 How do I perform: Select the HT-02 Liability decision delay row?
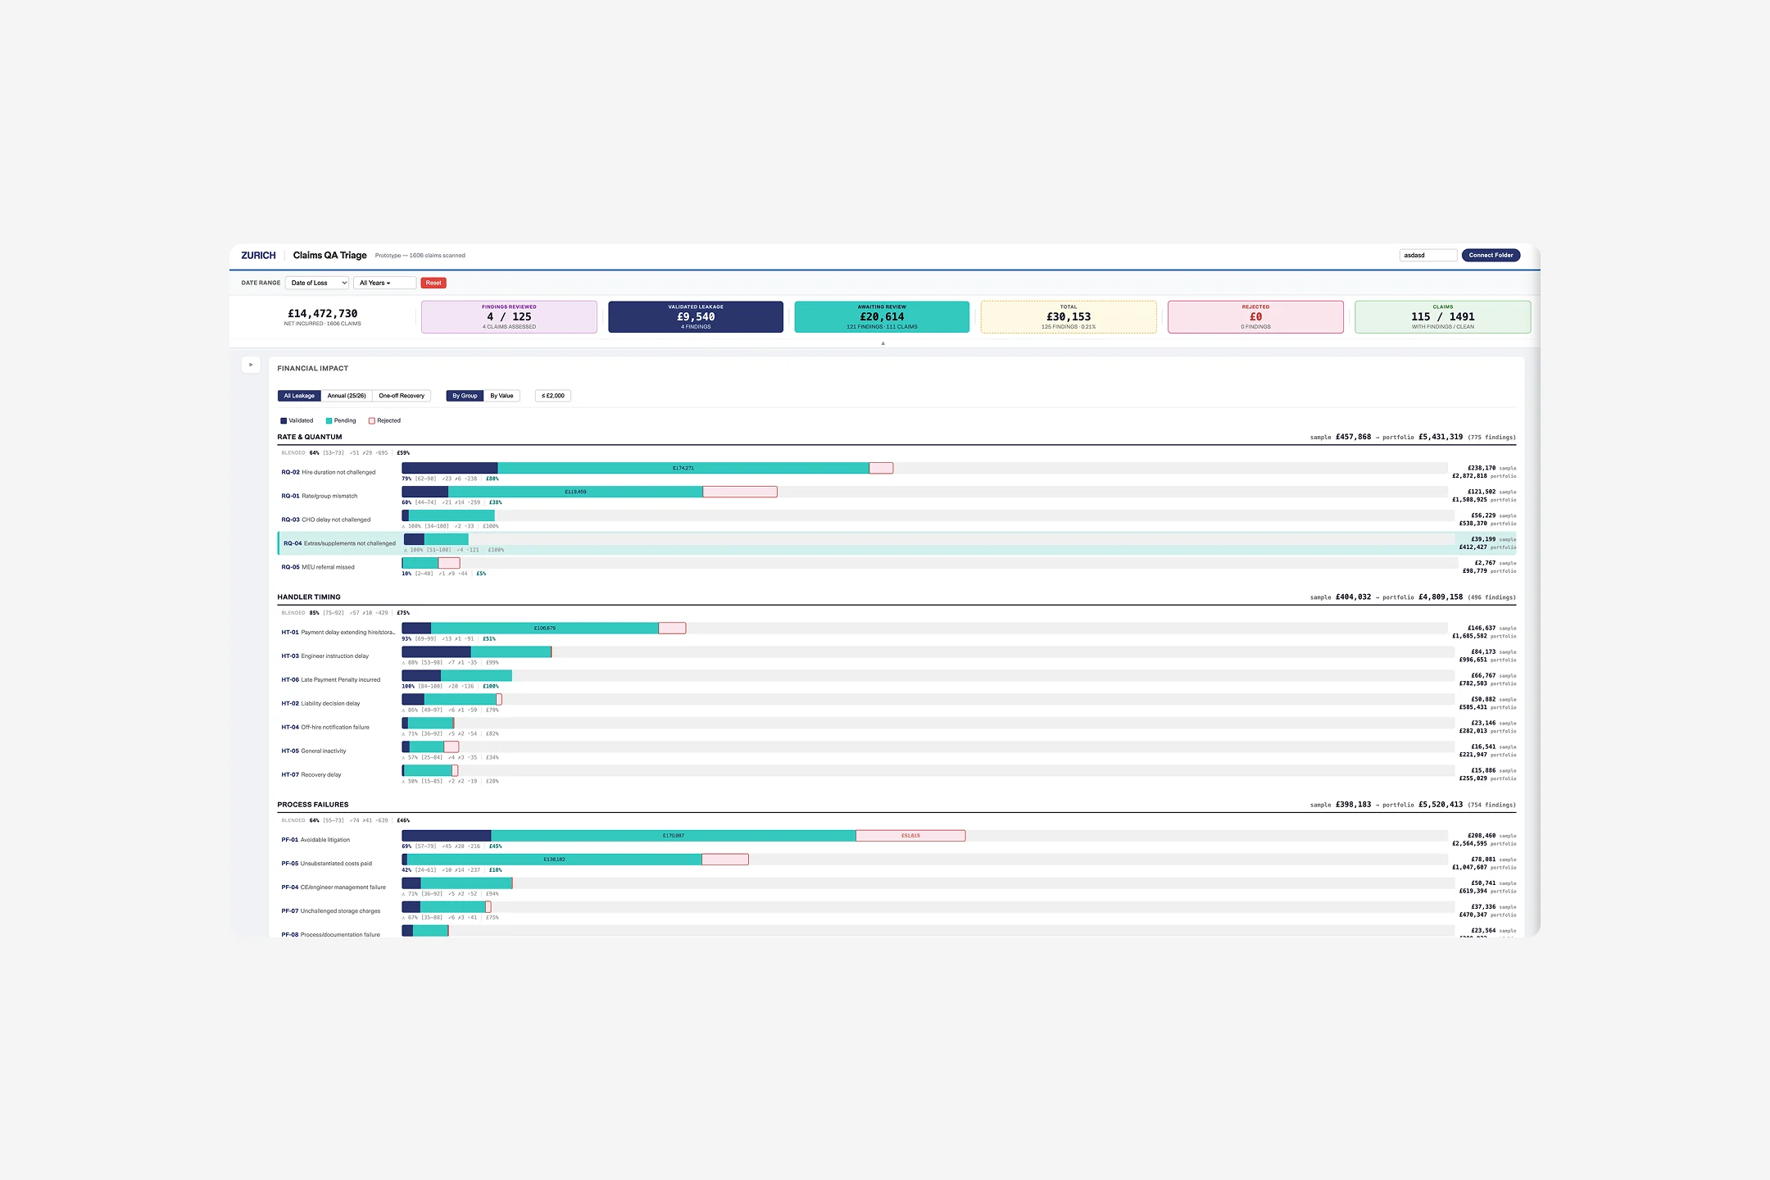897,704
